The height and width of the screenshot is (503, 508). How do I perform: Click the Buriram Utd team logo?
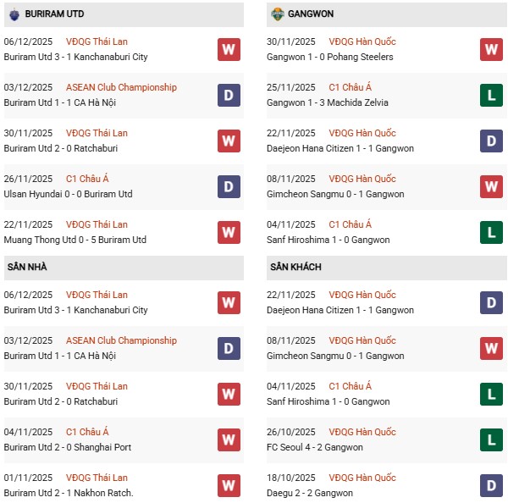[14, 14]
